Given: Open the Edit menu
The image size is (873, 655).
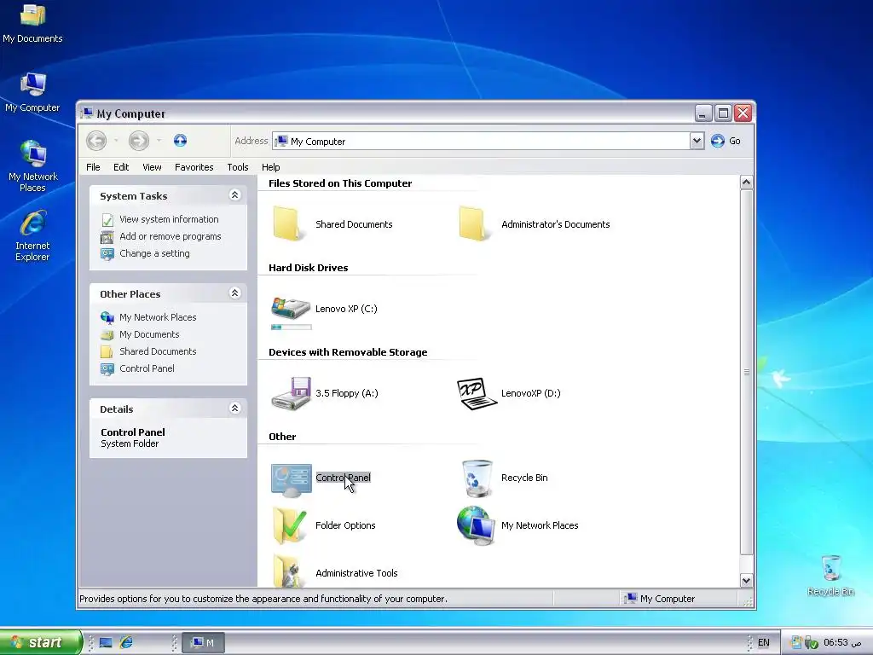Looking at the screenshot, I should tap(121, 167).
